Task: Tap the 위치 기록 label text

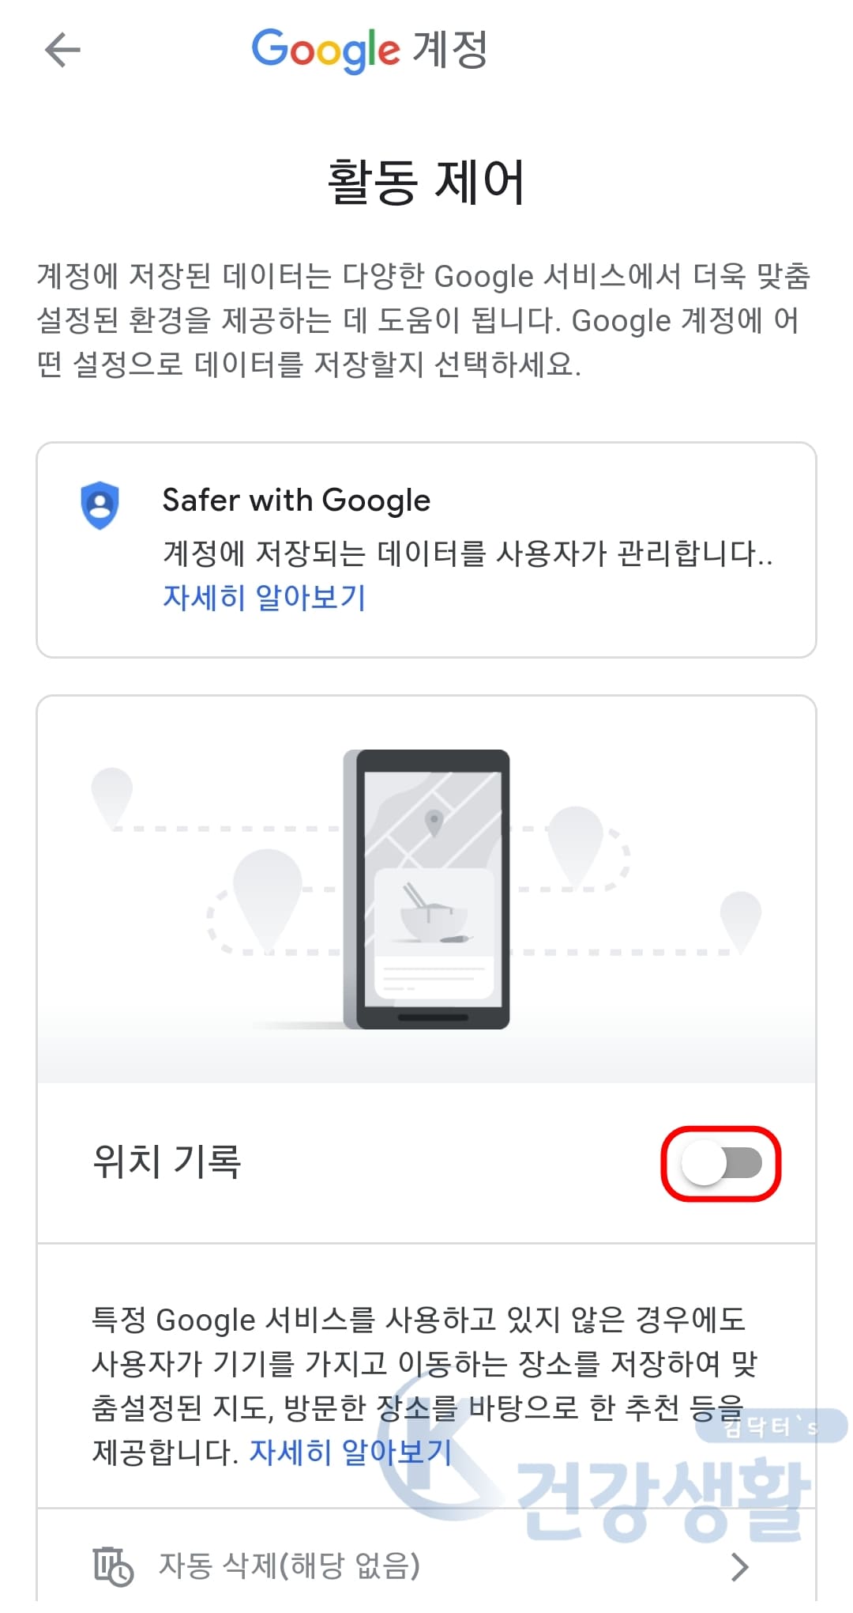Action: pos(167,1162)
